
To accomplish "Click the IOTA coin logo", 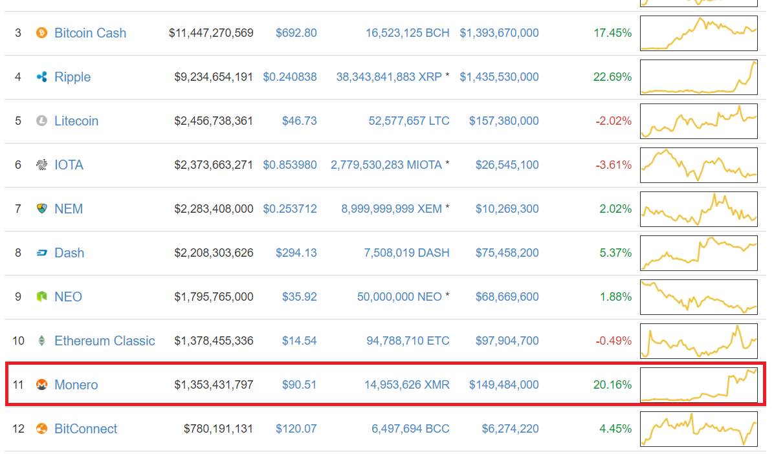I will click(42, 165).
